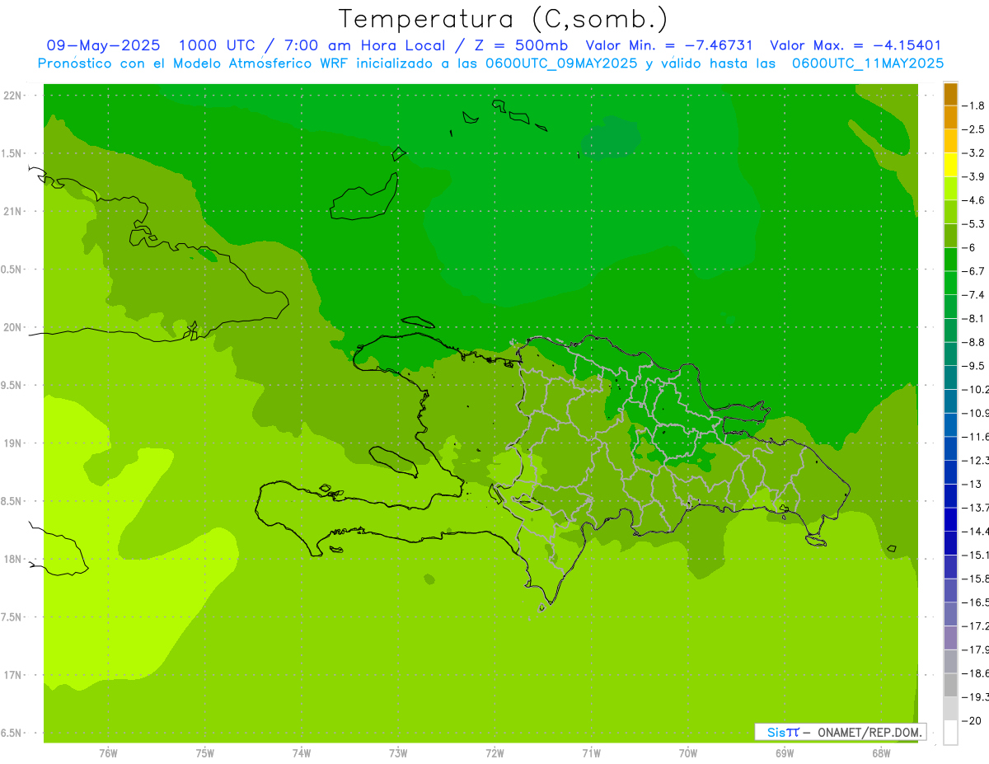
Task: Click the ONAMET/REP.DOM. logo box
Action: pyautogui.click(x=840, y=732)
